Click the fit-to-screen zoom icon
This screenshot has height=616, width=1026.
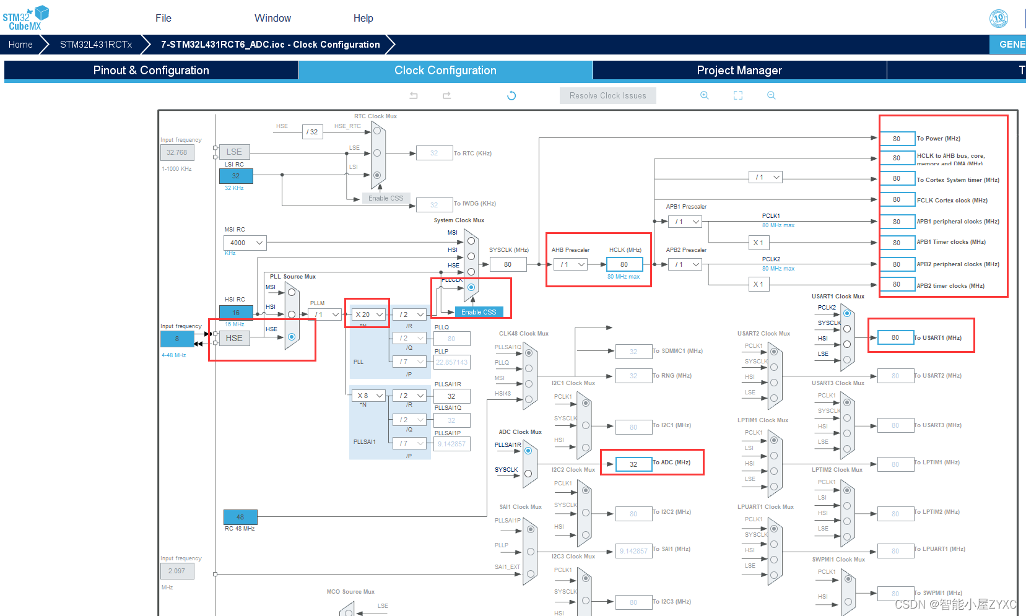tap(738, 95)
